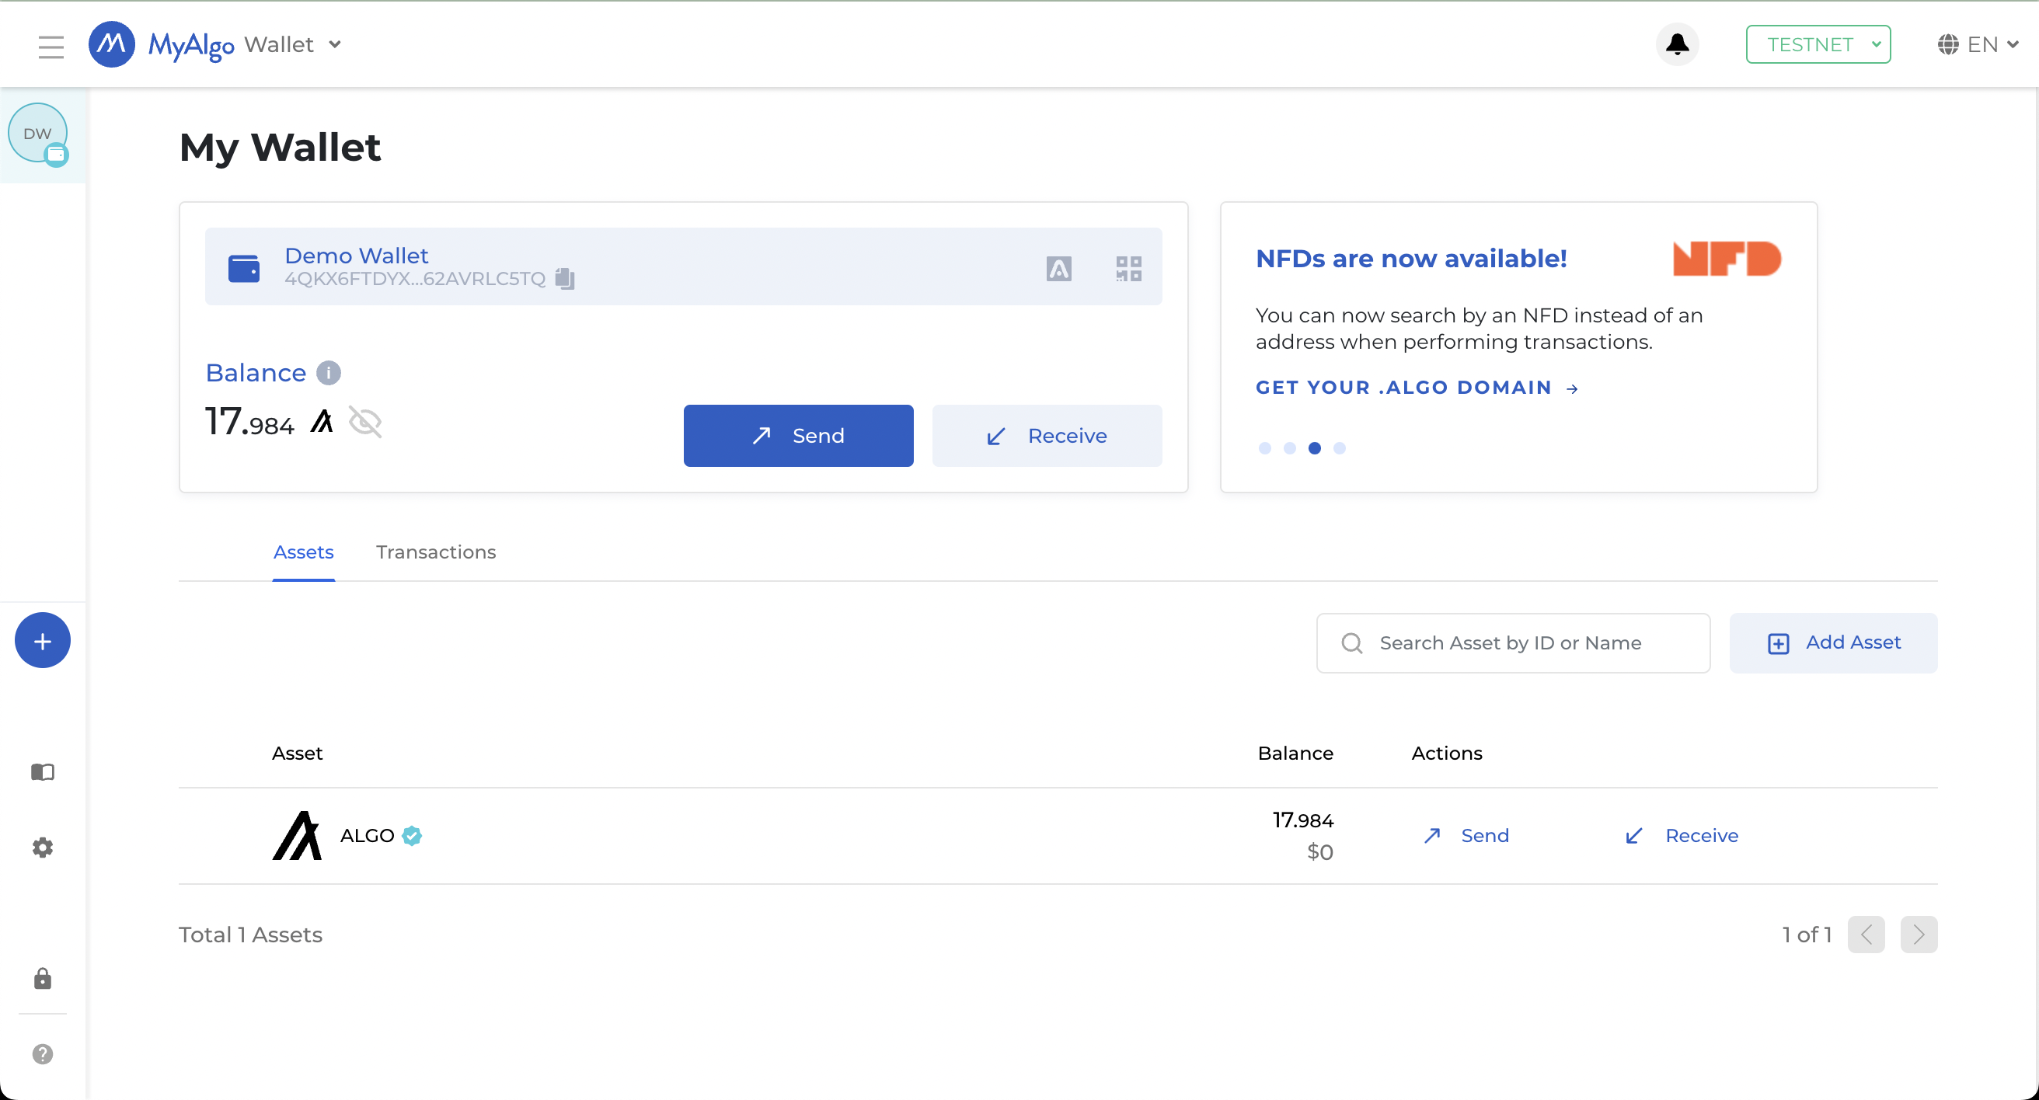Image resolution: width=2039 pixels, height=1100 pixels.
Task: Click the MyAlgo logo
Action: [x=162, y=45]
